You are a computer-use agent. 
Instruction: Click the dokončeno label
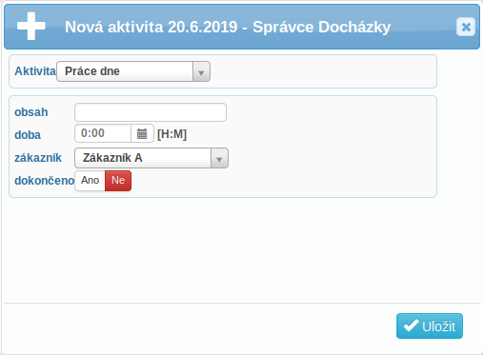pyautogui.click(x=45, y=181)
